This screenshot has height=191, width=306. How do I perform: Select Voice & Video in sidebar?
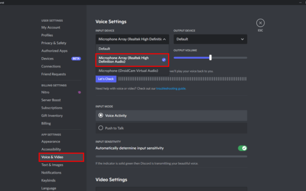[x=61, y=157]
